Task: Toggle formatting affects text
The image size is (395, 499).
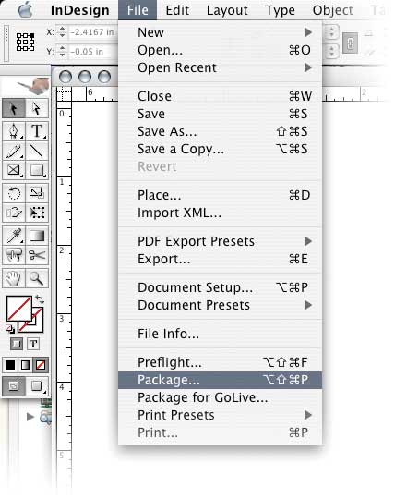Action: point(33,344)
